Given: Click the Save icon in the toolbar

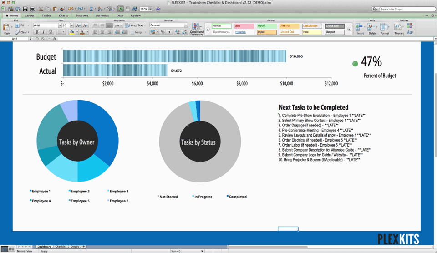Looking at the screenshot, I should pyautogui.click(x=25, y=9).
